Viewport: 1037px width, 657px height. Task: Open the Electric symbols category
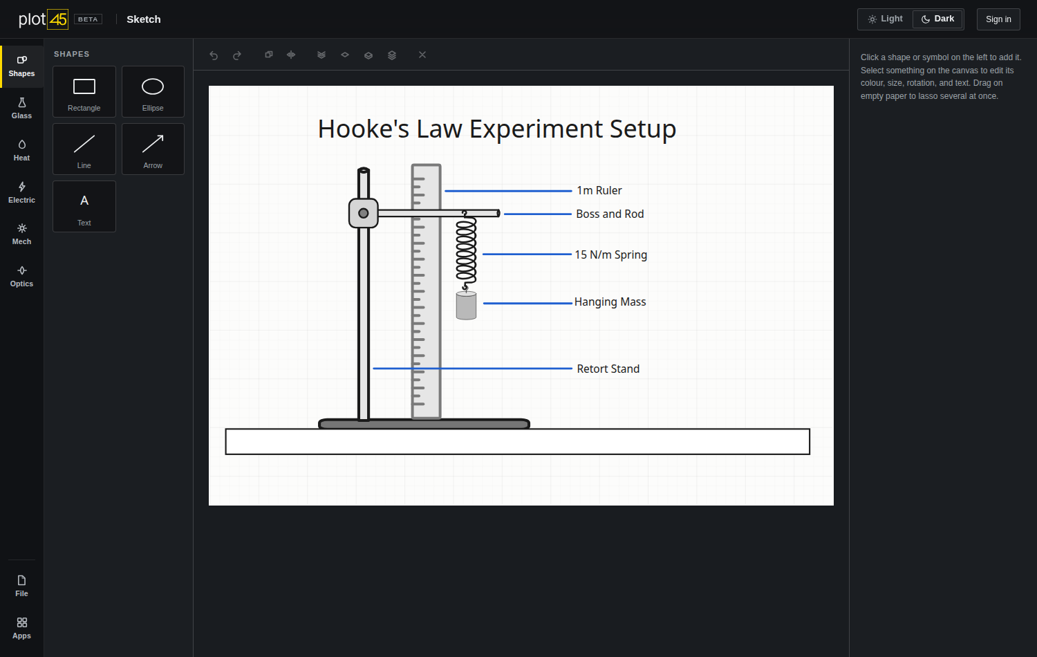(21, 193)
